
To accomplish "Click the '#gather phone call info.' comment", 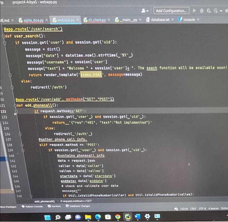I will pyautogui.click(x=63, y=139).
